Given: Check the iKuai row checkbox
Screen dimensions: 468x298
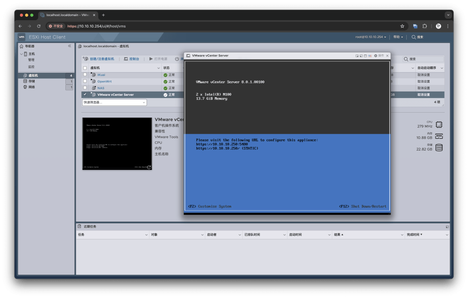Looking at the screenshot, I should (85, 75).
